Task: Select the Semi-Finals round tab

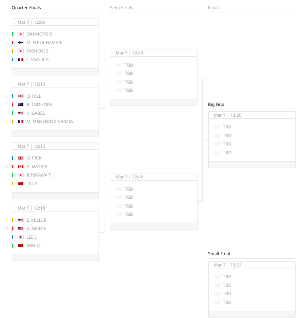Action: 121,8
